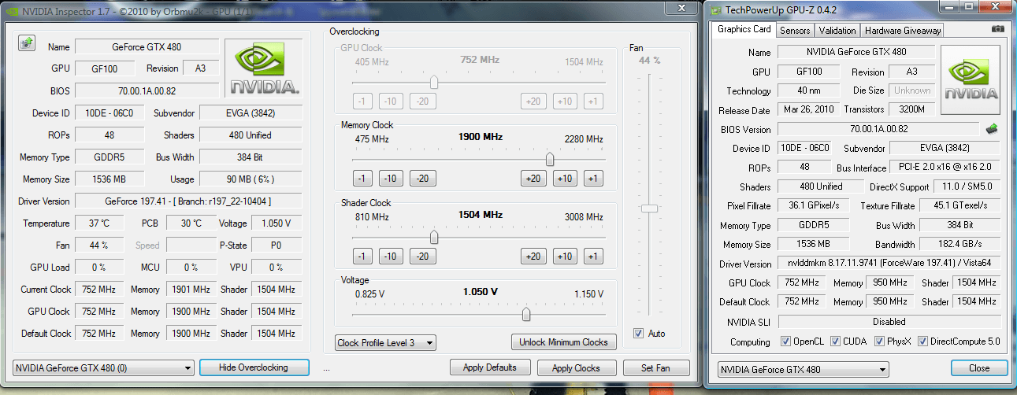Click the P-State field showing P0

coord(277,245)
